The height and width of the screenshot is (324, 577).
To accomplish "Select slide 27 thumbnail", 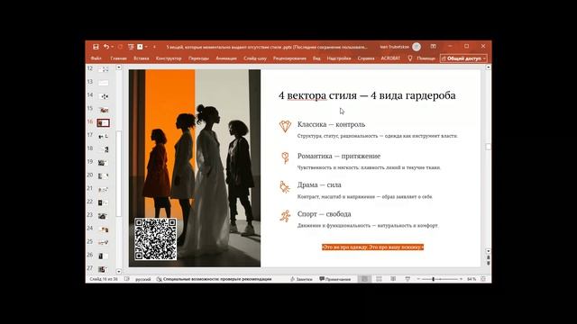I will (x=103, y=269).
